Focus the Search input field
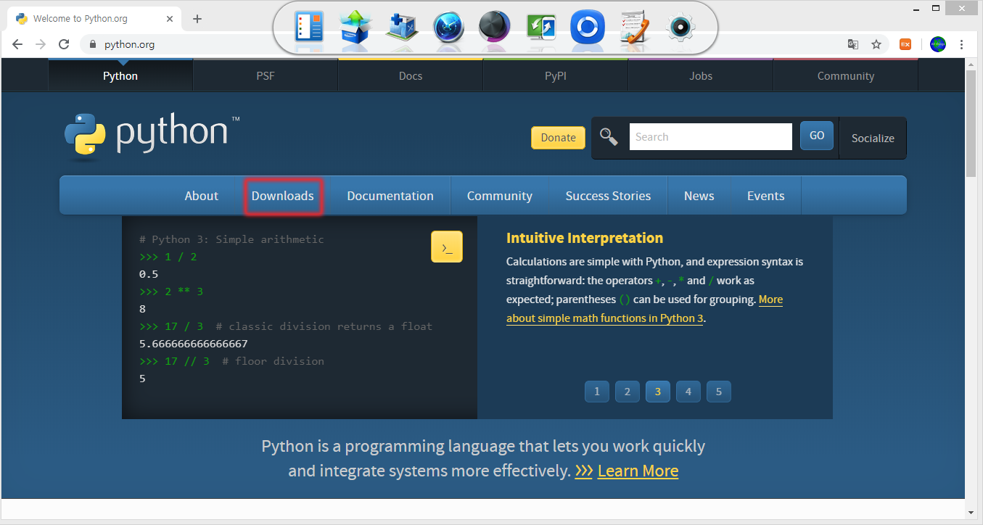The image size is (983, 525). click(710, 136)
